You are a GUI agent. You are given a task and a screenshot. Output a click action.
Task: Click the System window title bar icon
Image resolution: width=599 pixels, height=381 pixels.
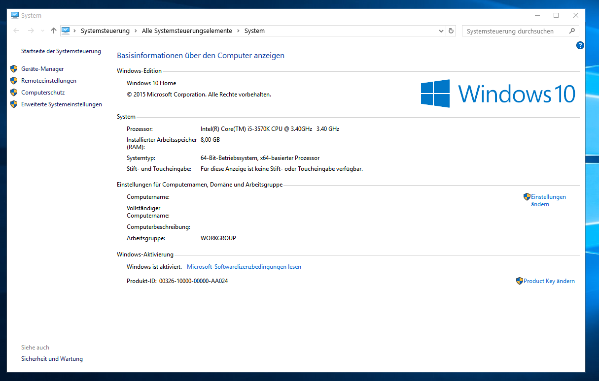pyautogui.click(x=15, y=15)
